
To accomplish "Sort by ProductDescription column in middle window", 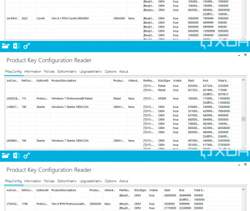I will point(64,80).
